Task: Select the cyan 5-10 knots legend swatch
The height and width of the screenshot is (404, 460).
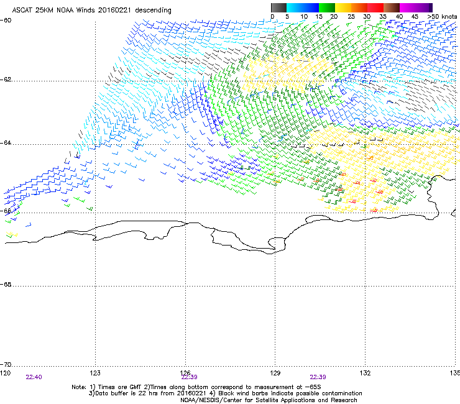Action: (295, 7)
